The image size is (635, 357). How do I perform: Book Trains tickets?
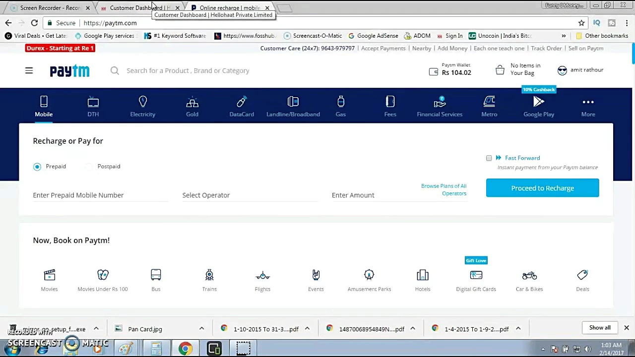(x=209, y=280)
